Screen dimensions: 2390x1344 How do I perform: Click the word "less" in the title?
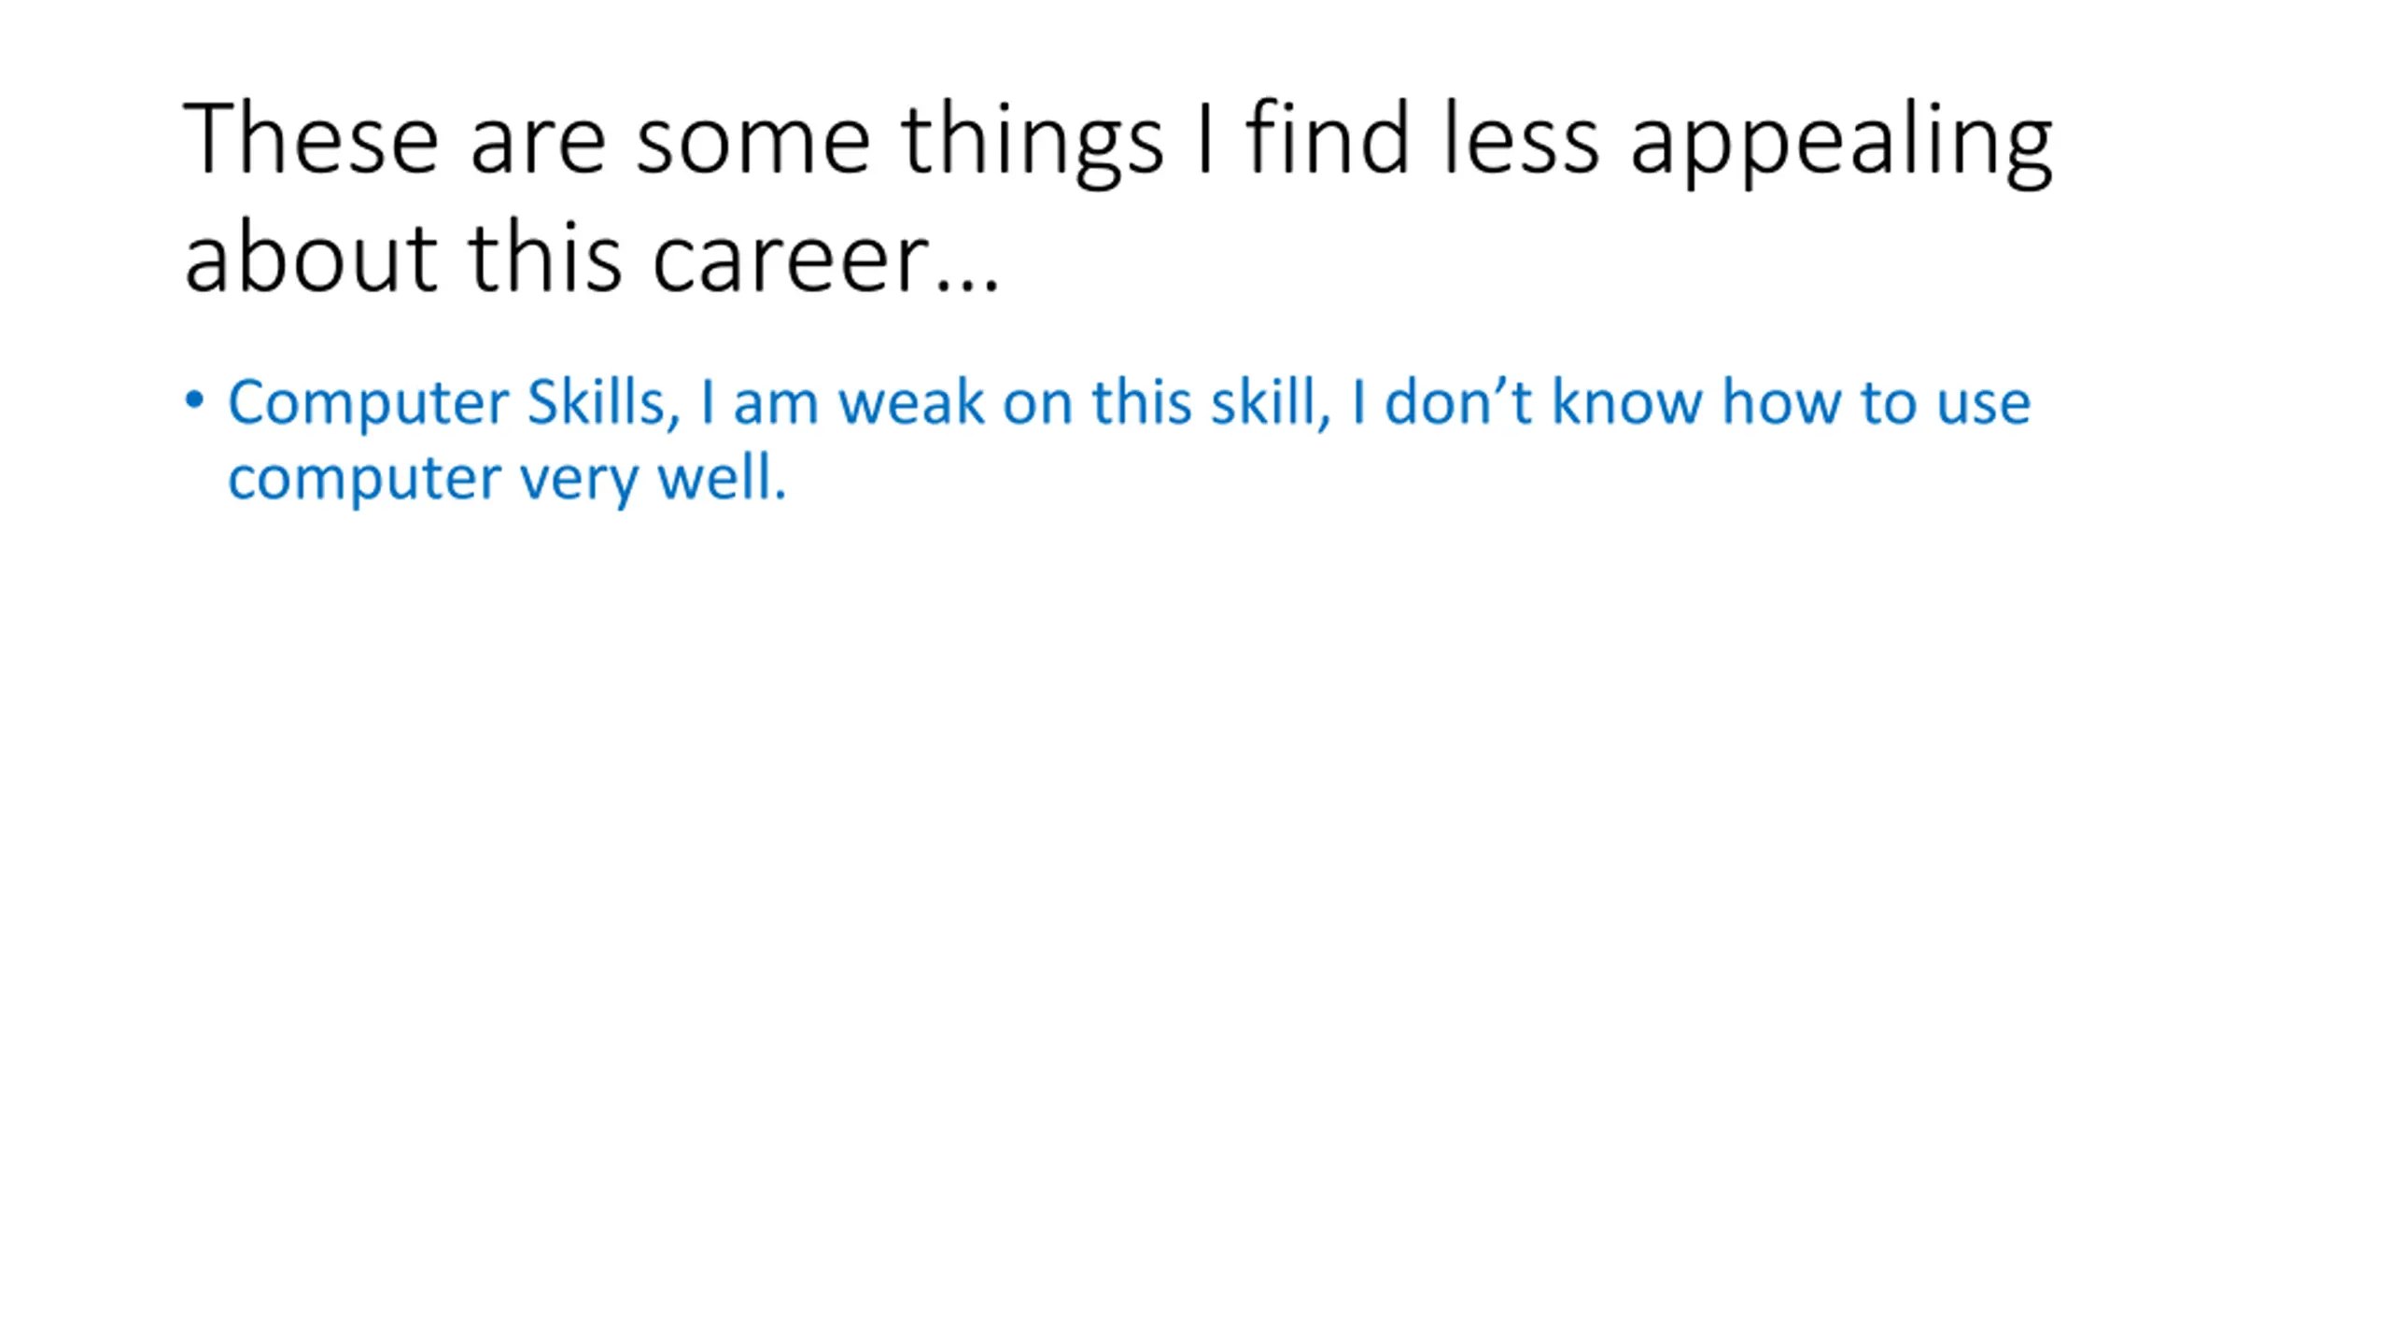pos(1520,140)
